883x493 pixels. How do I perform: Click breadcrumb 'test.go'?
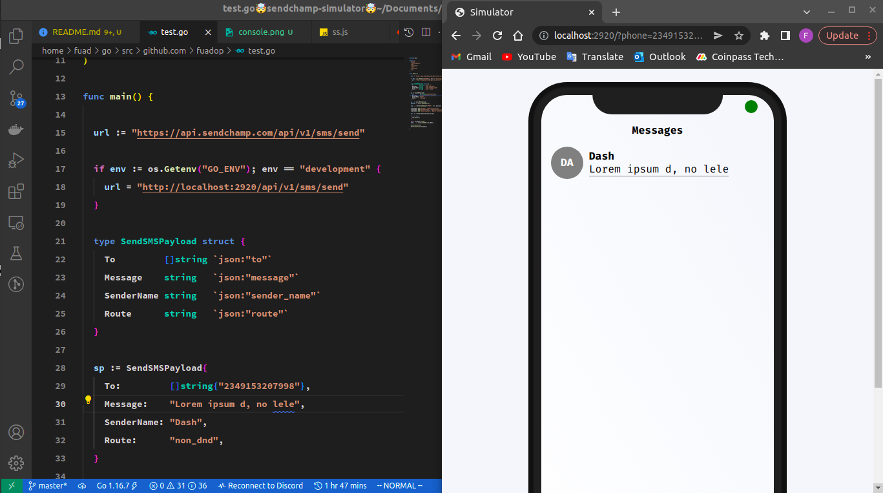coord(255,50)
